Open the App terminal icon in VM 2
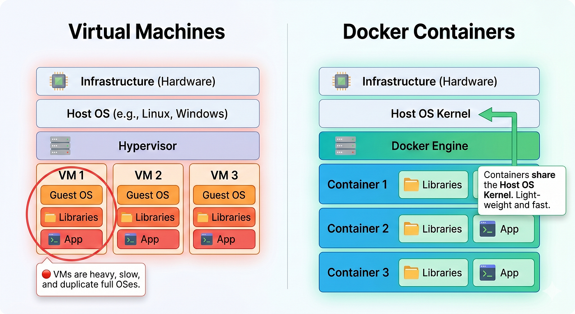 [x=131, y=239]
